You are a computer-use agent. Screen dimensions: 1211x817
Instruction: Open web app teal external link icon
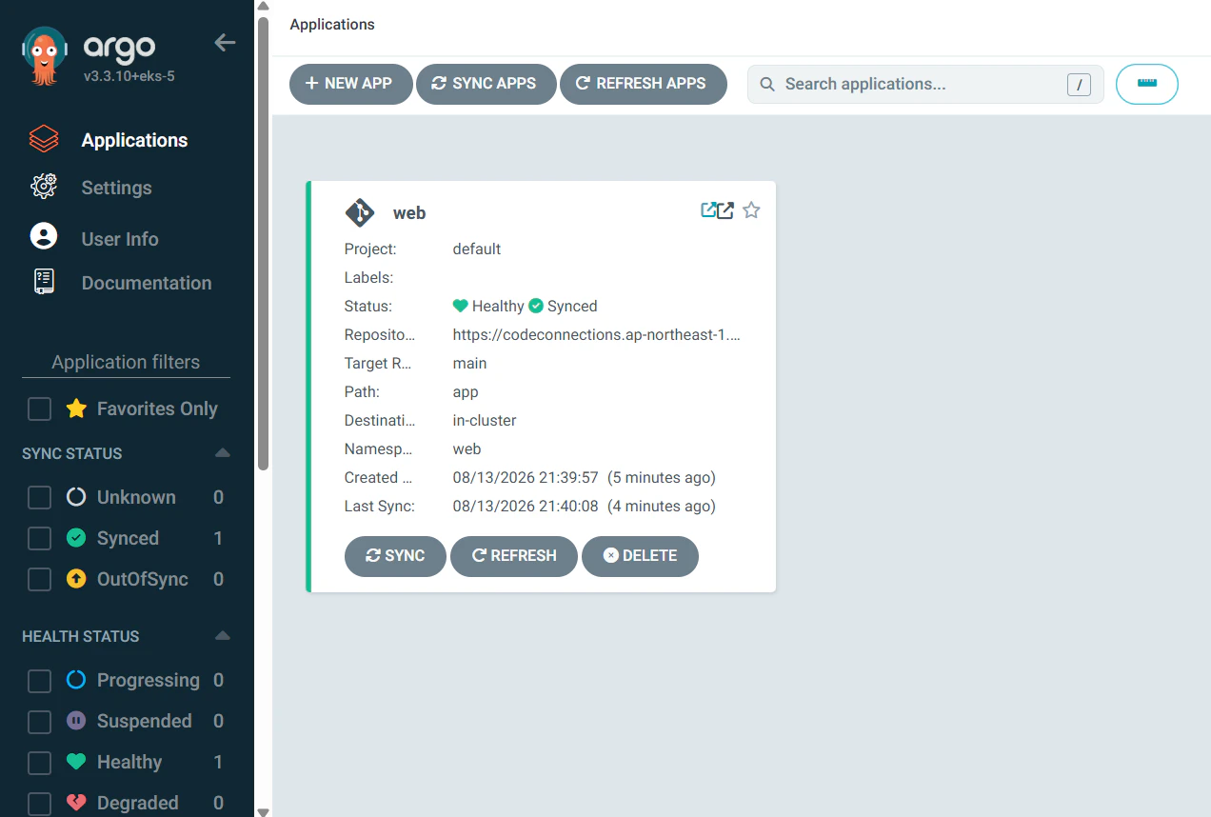point(708,210)
